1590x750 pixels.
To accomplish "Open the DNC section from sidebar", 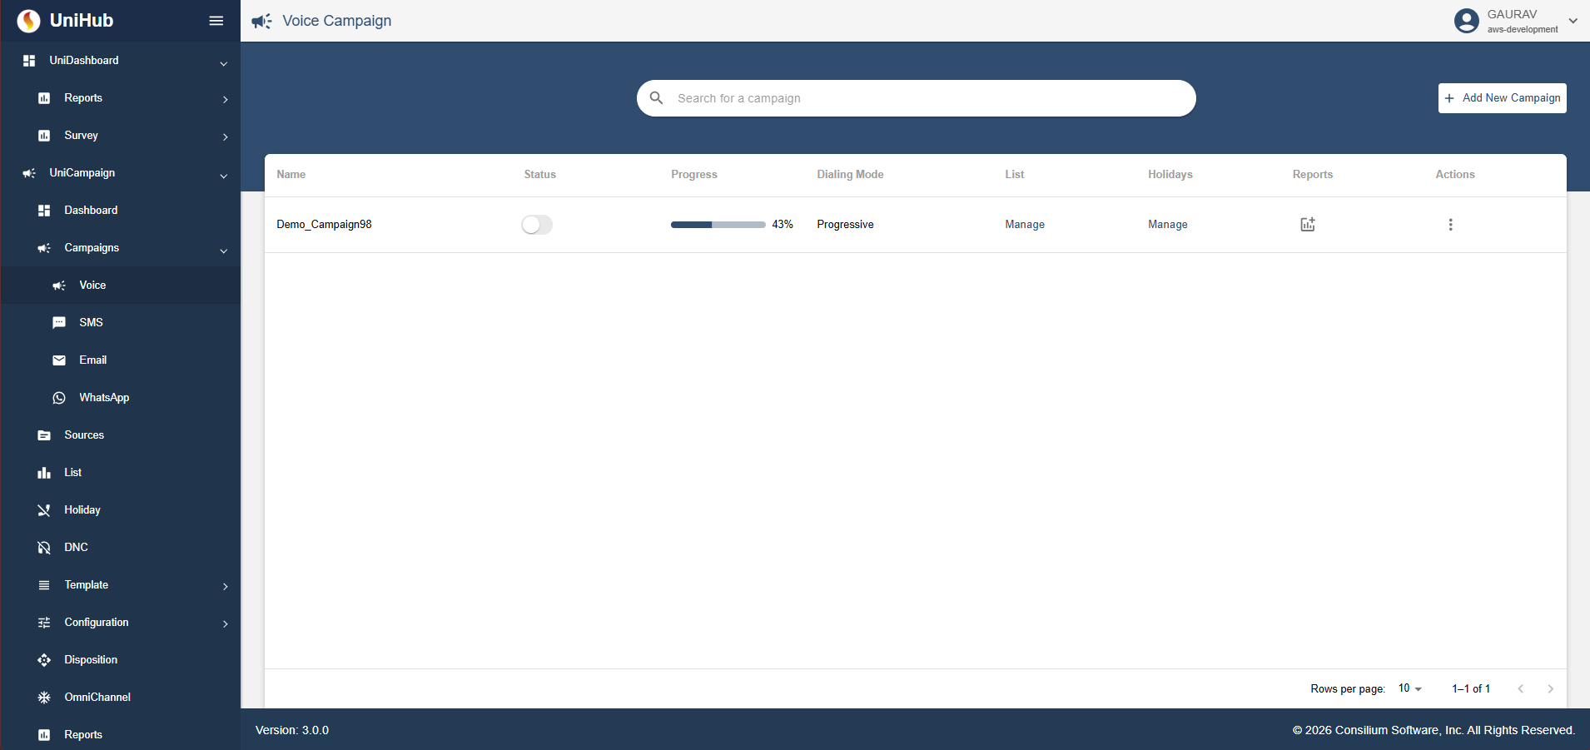I will 76,547.
